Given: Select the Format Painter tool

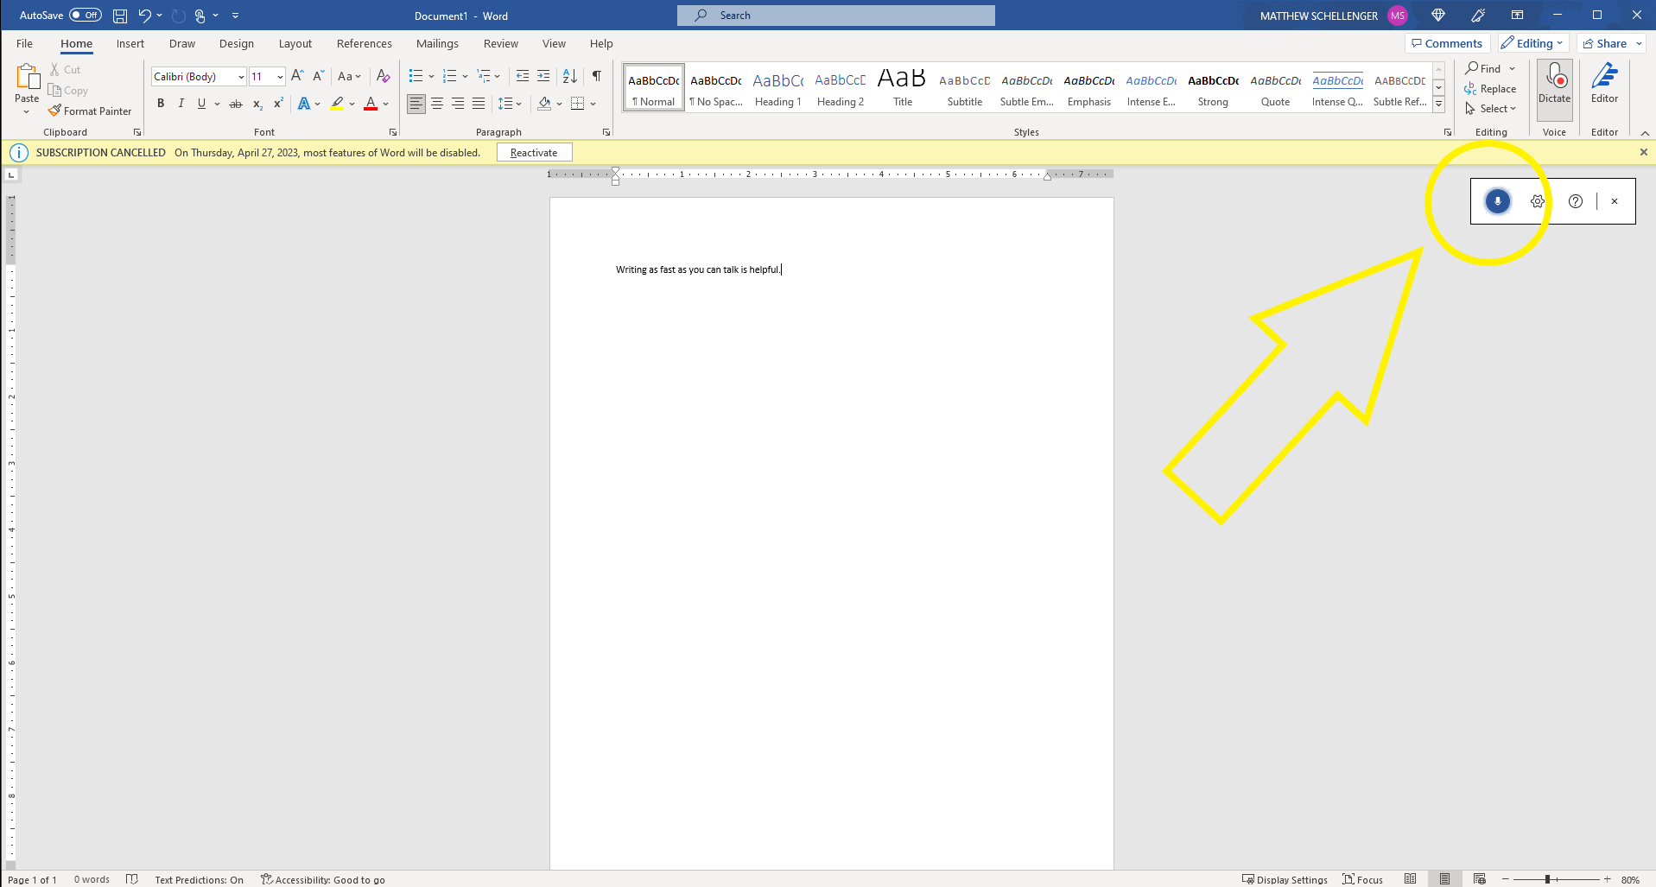Looking at the screenshot, I should (x=90, y=111).
